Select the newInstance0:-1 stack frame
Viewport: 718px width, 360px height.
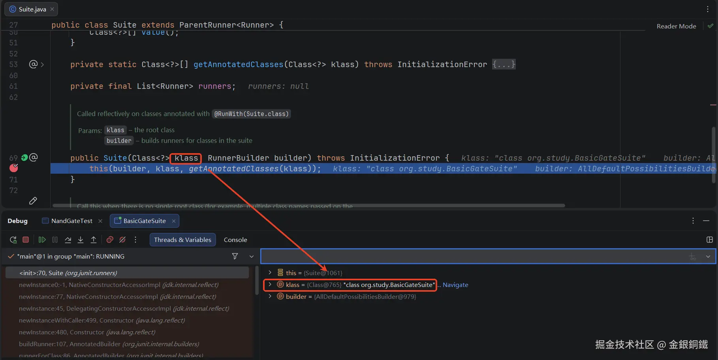tap(127, 285)
